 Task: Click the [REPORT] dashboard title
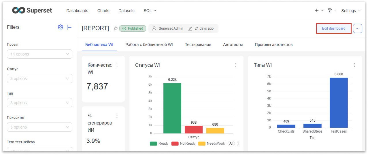95,28
